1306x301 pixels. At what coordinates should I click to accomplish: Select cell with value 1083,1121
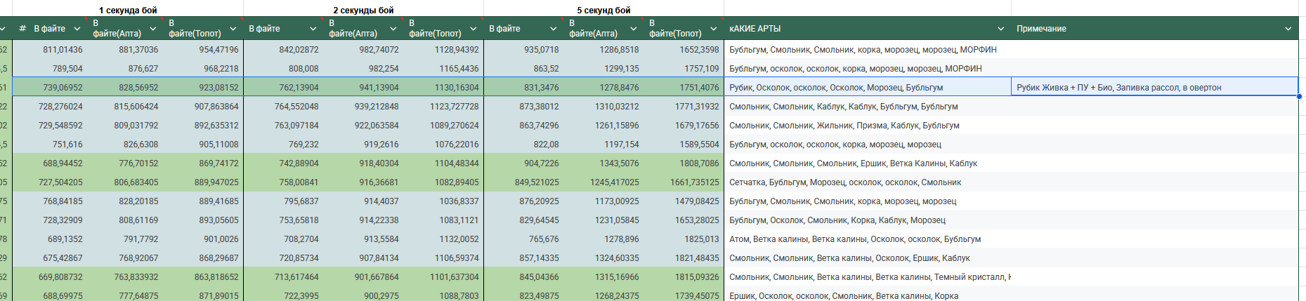pos(443,220)
